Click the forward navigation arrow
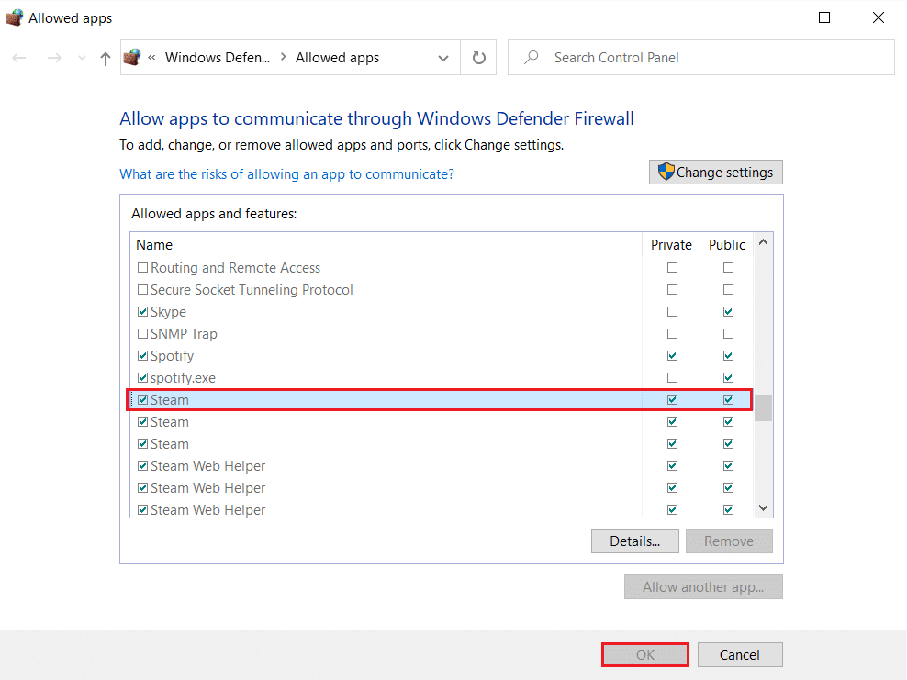Screen dimensions: 907x680 click(x=54, y=58)
